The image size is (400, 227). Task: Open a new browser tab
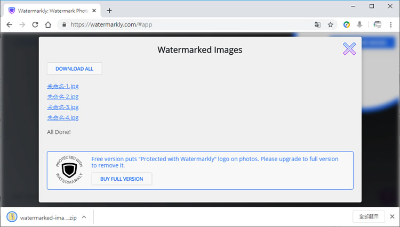pyautogui.click(x=109, y=11)
